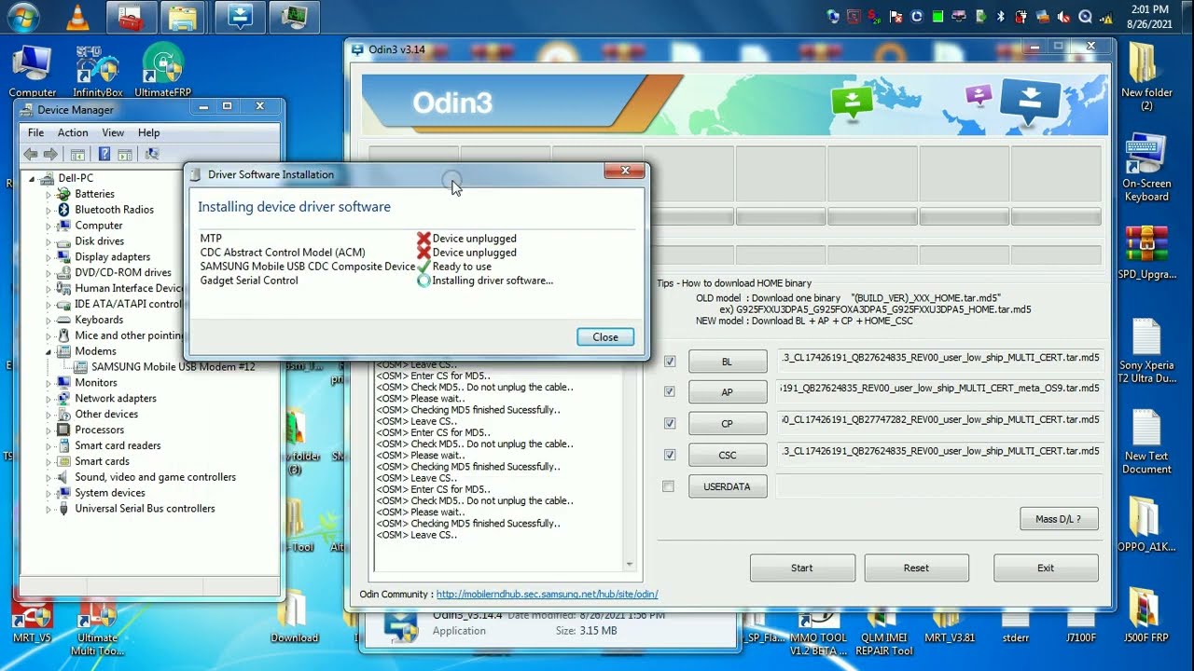This screenshot has width=1194, height=671.
Task: Open the Windows Start orb
Action: (x=22, y=16)
